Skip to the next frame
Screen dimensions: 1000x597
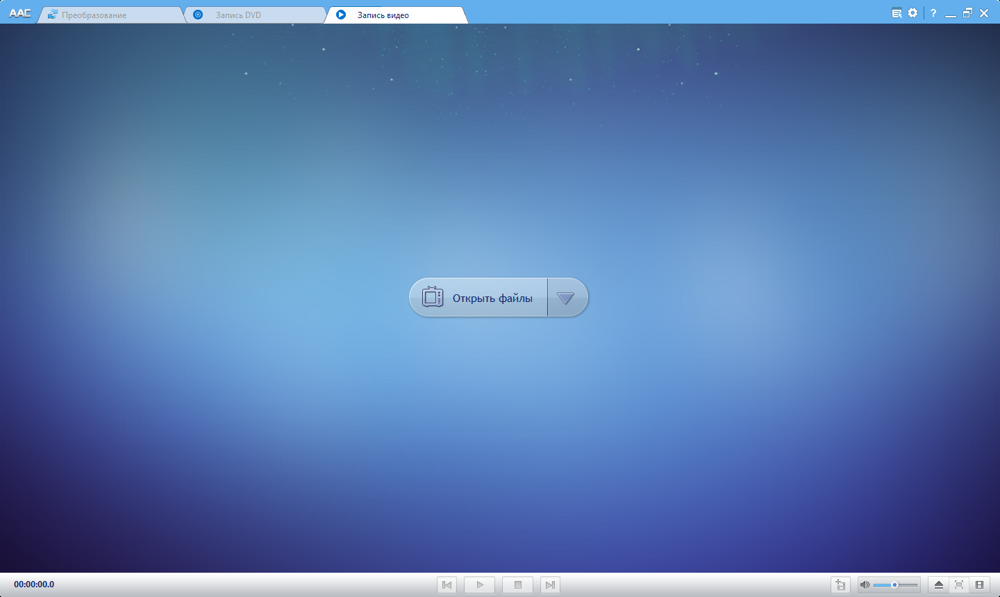coord(550,585)
